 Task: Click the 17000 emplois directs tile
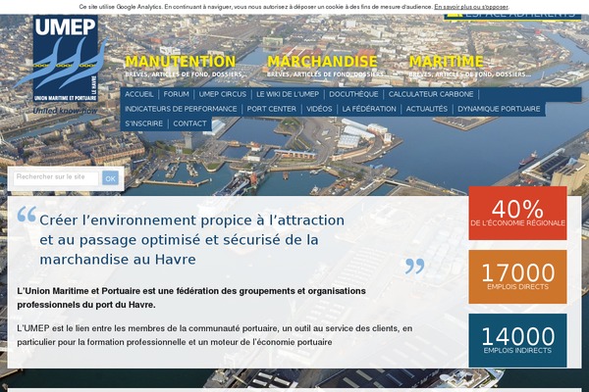coord(517,276)
